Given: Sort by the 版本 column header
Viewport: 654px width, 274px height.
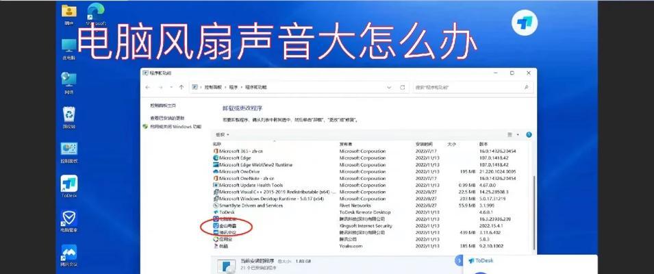Looking at the screenshot, I should pos(483,144).
